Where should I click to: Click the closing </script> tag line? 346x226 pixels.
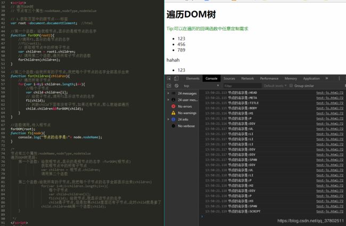[x=19, y=223]
